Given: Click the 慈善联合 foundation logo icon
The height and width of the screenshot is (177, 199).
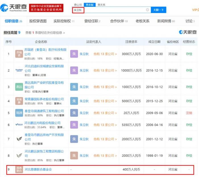Looking at the screenshot, I should pos(19,170).
